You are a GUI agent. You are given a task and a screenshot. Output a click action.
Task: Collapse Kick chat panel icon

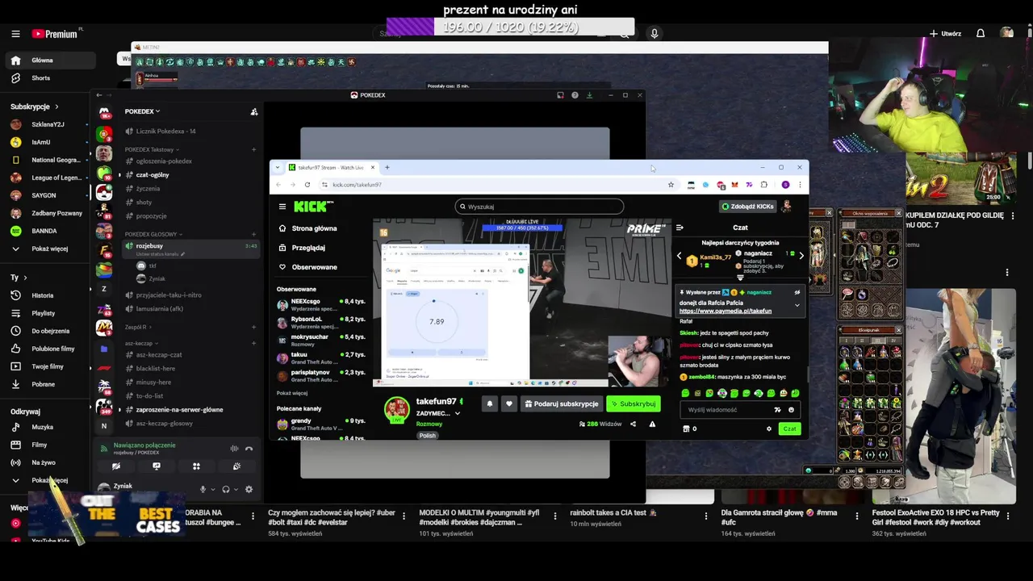[x=680, y=228]
